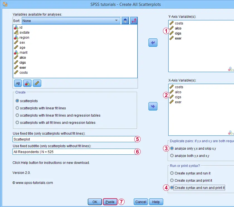
Task: Select the age variable in available list
Action: 22,48
